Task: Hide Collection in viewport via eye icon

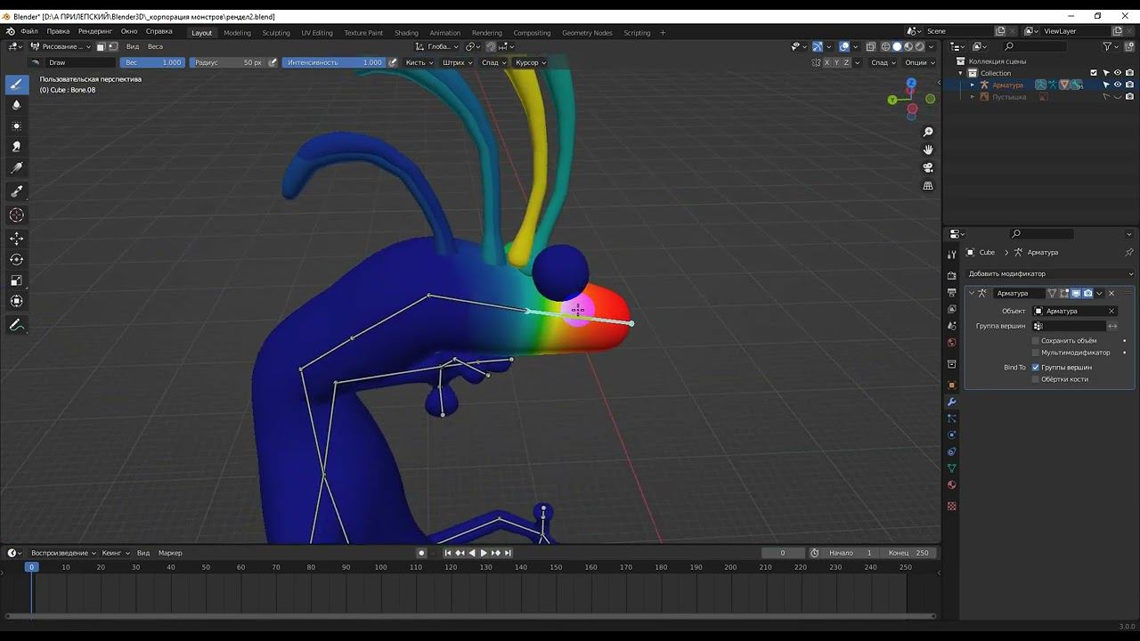Action: click(1118, 73)
